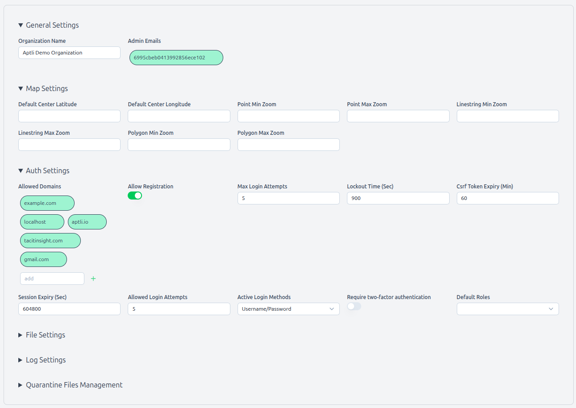The height and width of the screenshot is (408, 576).
Task: Select the gmail.com allowed domain tag
Action: (x=43, y=259)
